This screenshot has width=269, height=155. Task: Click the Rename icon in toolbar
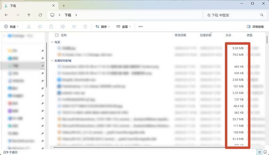[x=63, y=26]
